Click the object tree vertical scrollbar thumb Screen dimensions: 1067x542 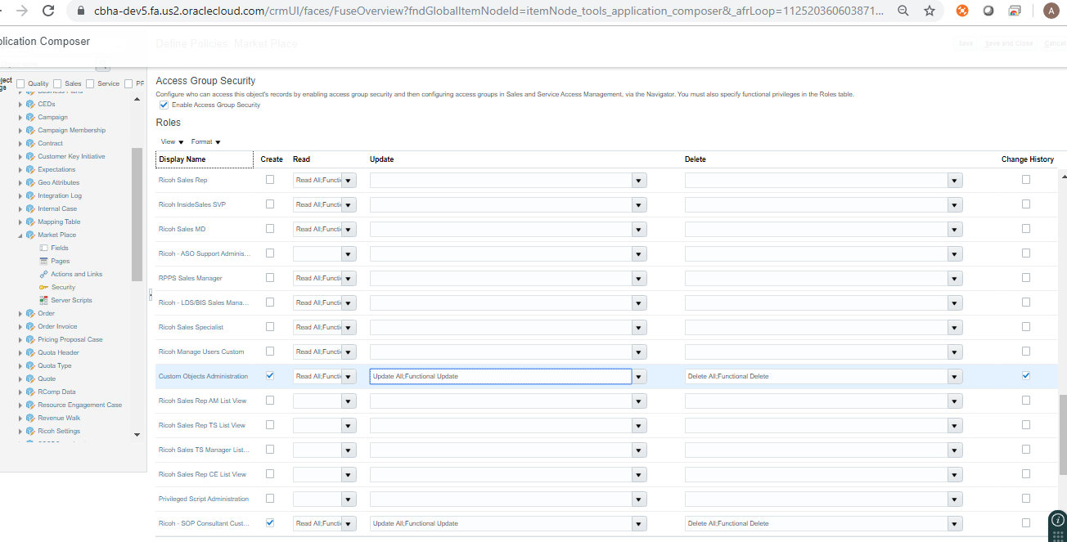pyautogui.click(x=137, y=215)
